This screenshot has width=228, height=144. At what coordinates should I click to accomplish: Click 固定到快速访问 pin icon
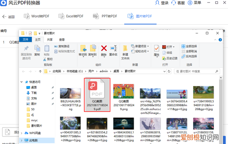click(x=26, y=48)
